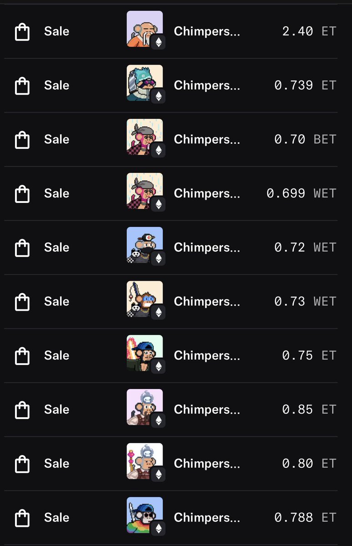The width and height of the screenshot is (352, 546).
Task: Open Chimpers link in the 0.73 row
Action: (x=207, y=302)
